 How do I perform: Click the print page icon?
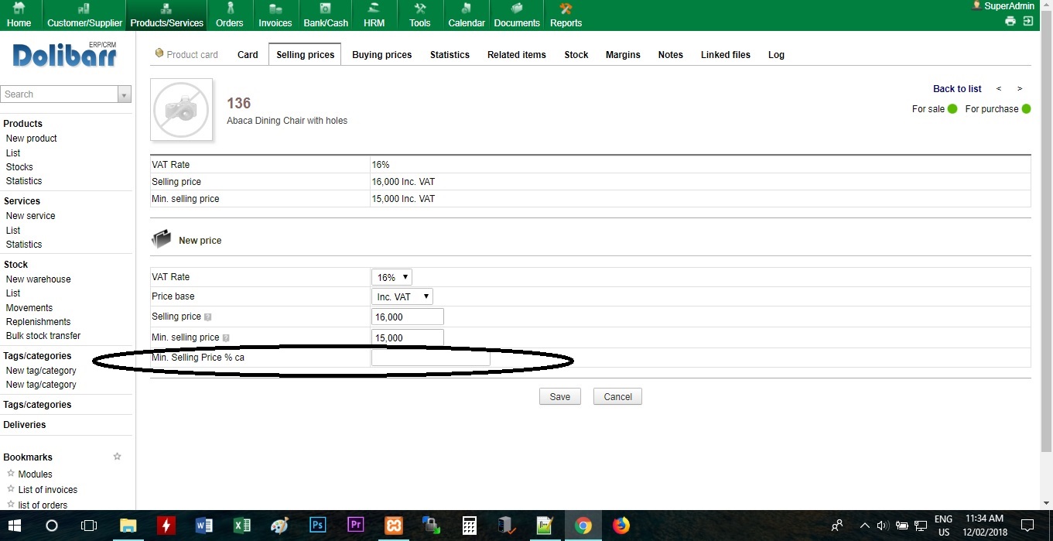point(1010,21)
